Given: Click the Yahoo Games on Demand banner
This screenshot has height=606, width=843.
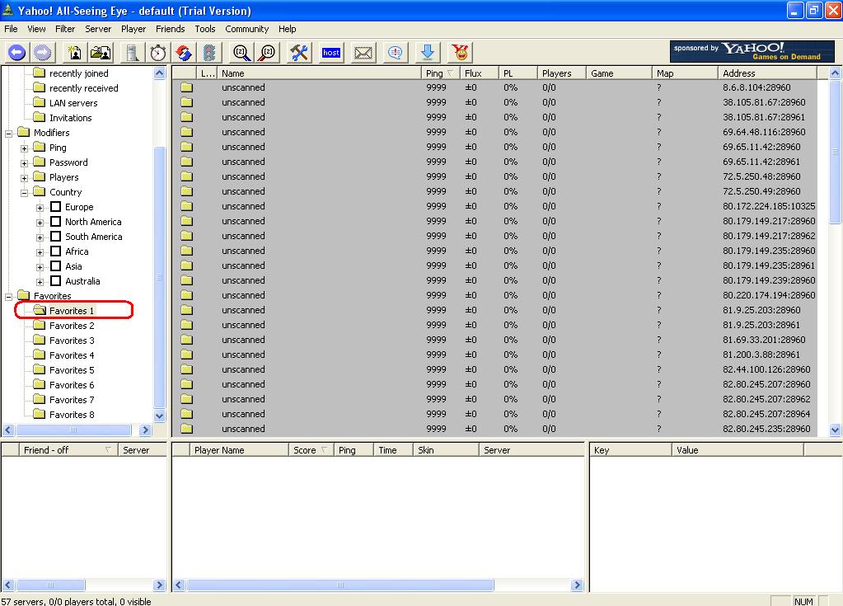Looking at the screenshot, I should point(751,52).
